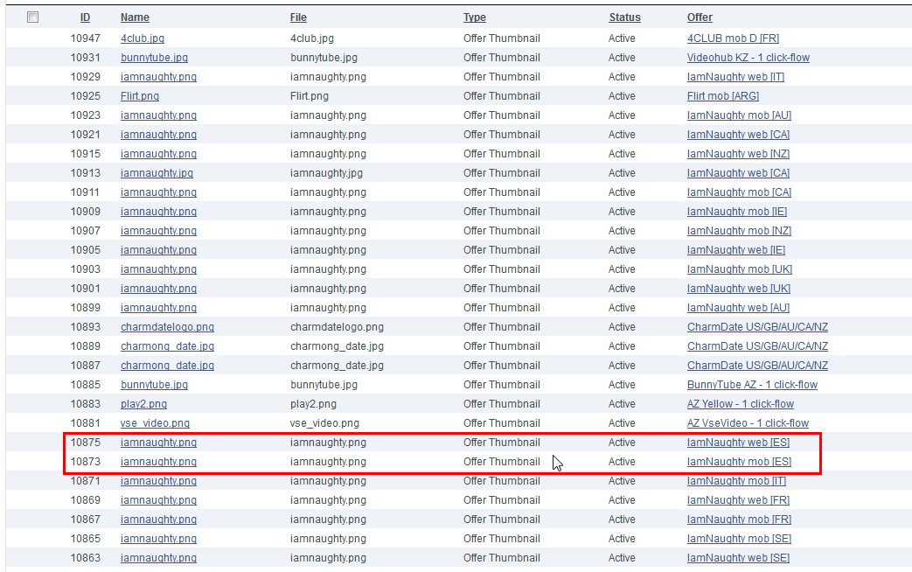The image size is (912, 572).
Task: Click the ID cell 10899
Action: pos(86,307)
